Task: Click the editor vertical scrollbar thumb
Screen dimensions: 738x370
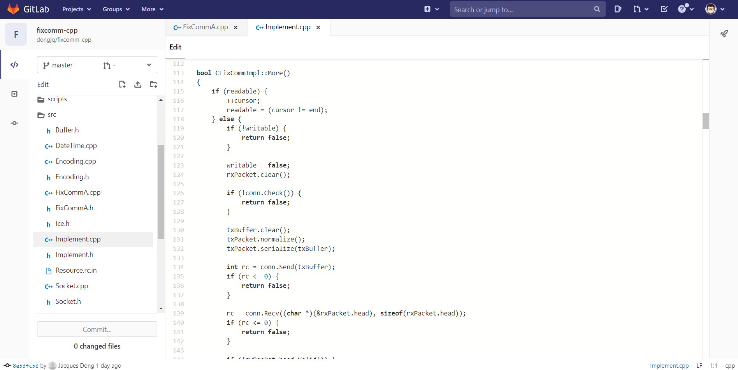Action: tap(706, 121)
